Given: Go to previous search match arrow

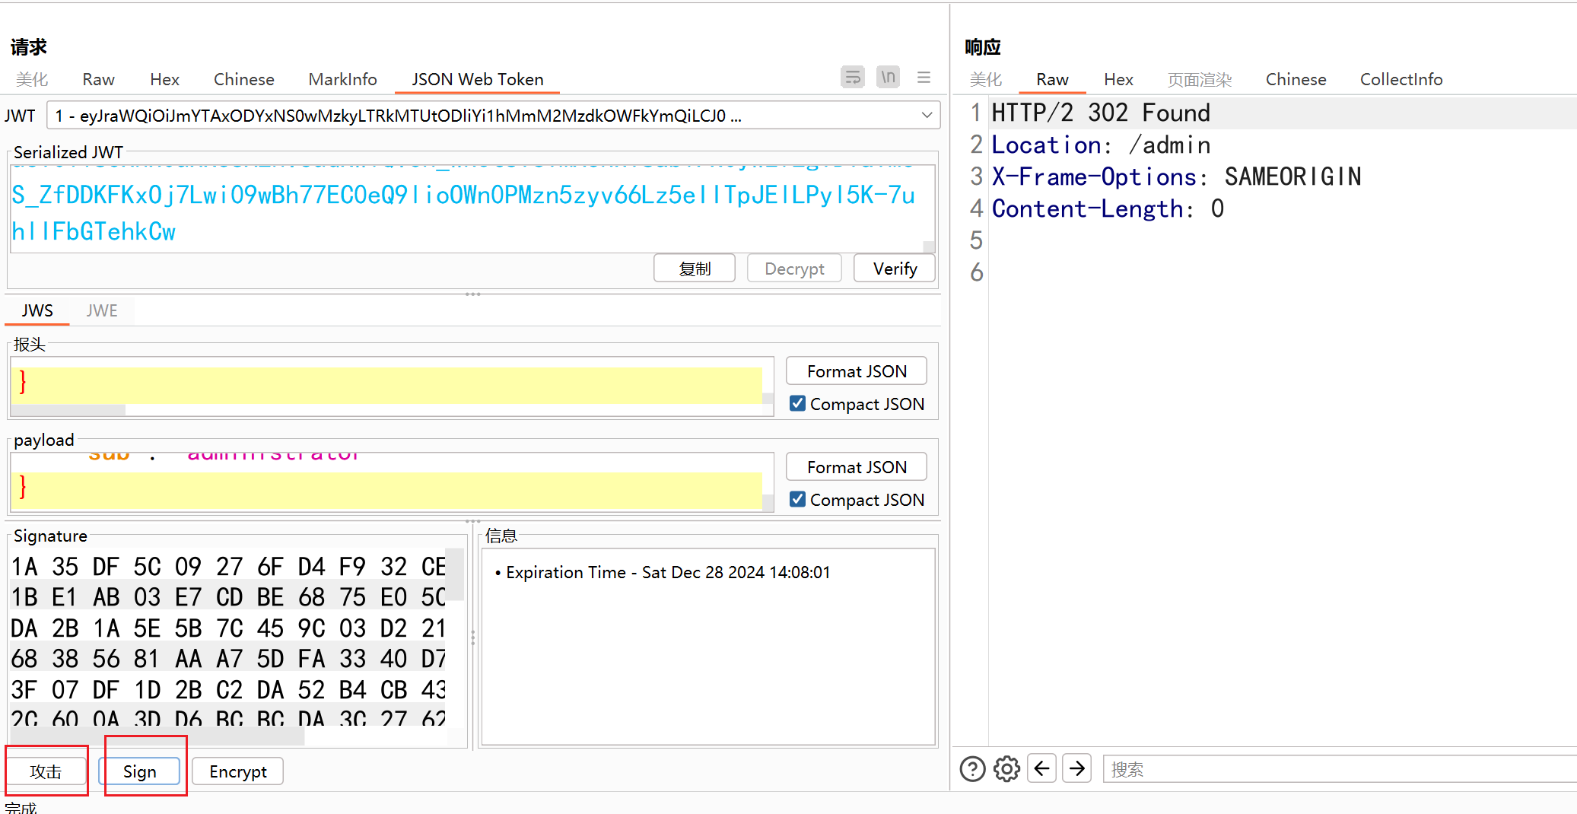Looking at the screenshot, I should [x=1041, y=768].
